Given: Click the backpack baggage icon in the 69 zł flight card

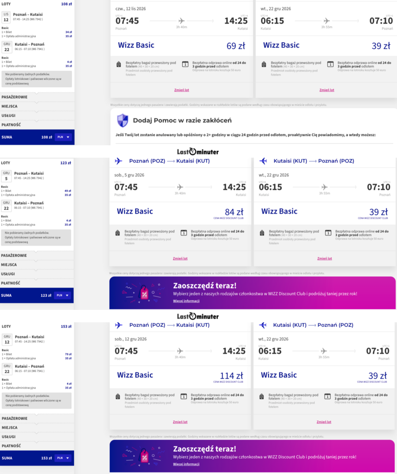Looking at the screenshot, I should 119,64.
